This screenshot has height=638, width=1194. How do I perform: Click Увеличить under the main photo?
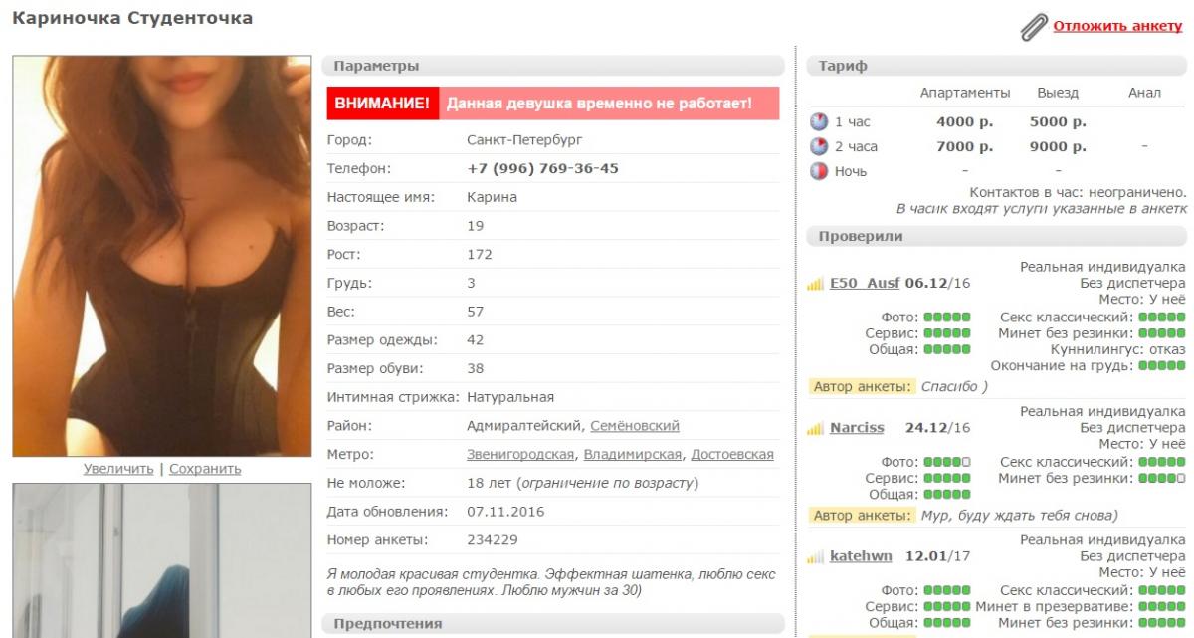(x=118, y=469)
